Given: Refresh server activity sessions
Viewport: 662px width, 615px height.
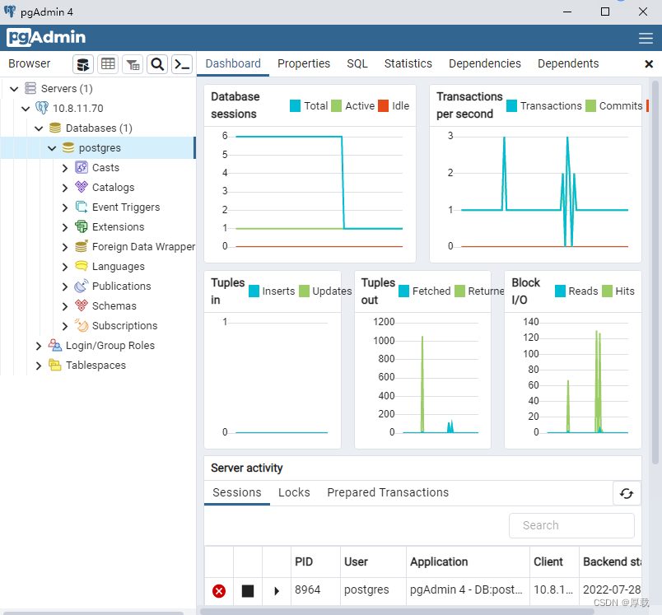Looking at the screenshot, I should click(x=627, y=493).
